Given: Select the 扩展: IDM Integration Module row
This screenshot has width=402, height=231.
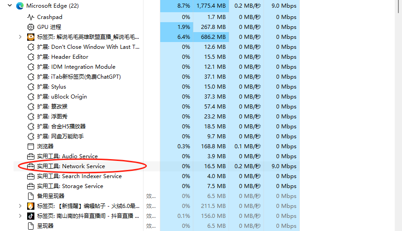Looking at the screenshot, I should (x=76, y=67).
